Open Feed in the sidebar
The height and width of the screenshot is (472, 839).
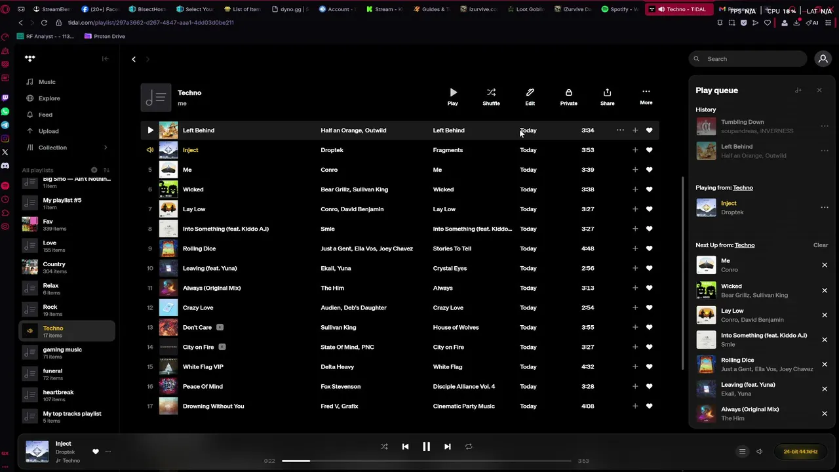45,115
